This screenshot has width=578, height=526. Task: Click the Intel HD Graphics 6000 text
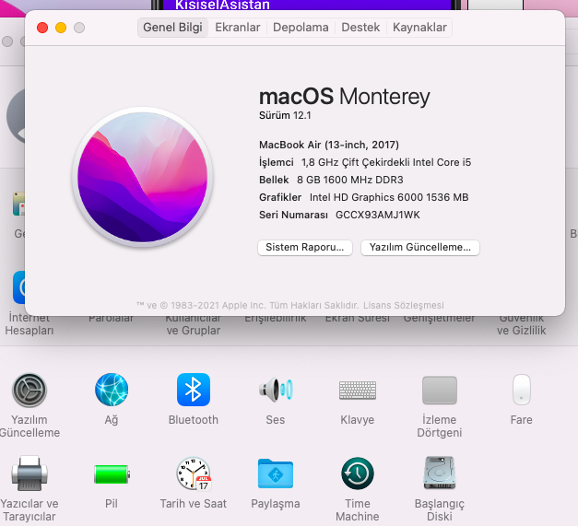click(389, 197)
